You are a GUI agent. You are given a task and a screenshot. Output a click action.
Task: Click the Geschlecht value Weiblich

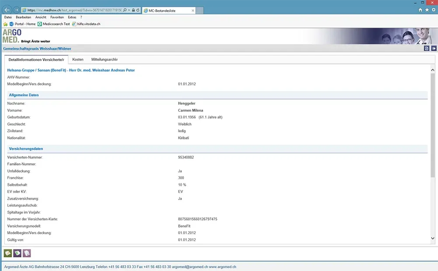[x=185, y=124]
